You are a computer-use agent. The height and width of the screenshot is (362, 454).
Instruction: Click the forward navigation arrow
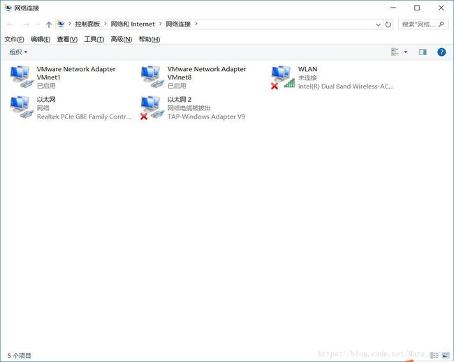(26, 24)
